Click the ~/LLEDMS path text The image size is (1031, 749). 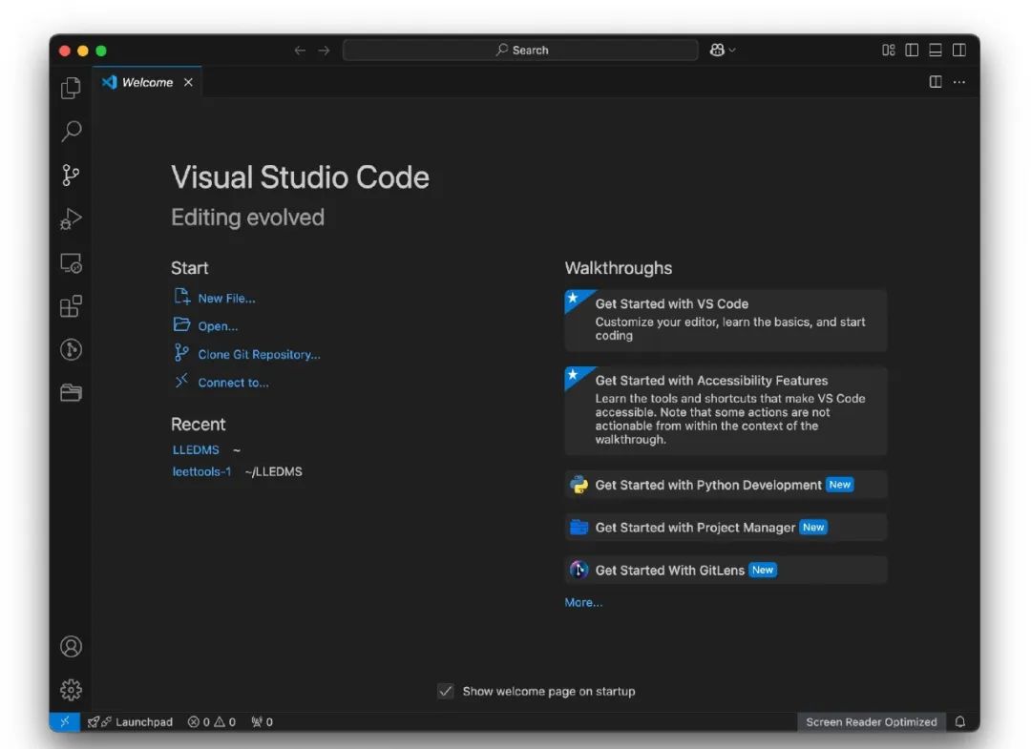click(x=274, y=471)
